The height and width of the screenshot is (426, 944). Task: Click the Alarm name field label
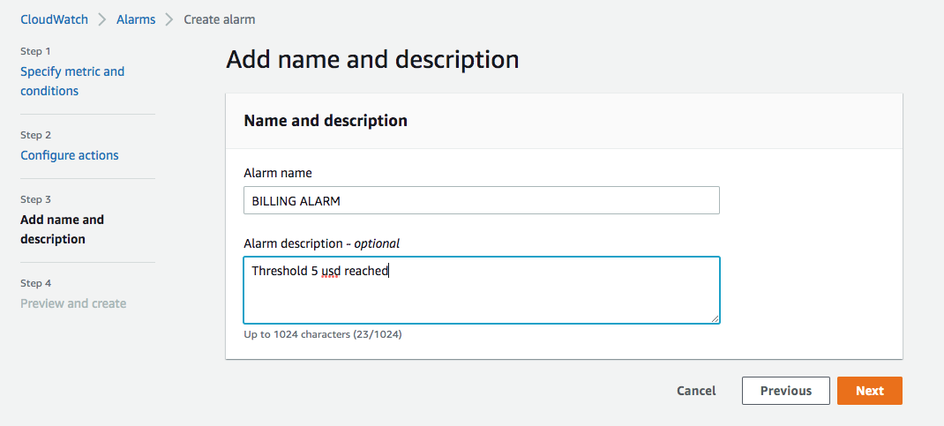pos(278,173)
